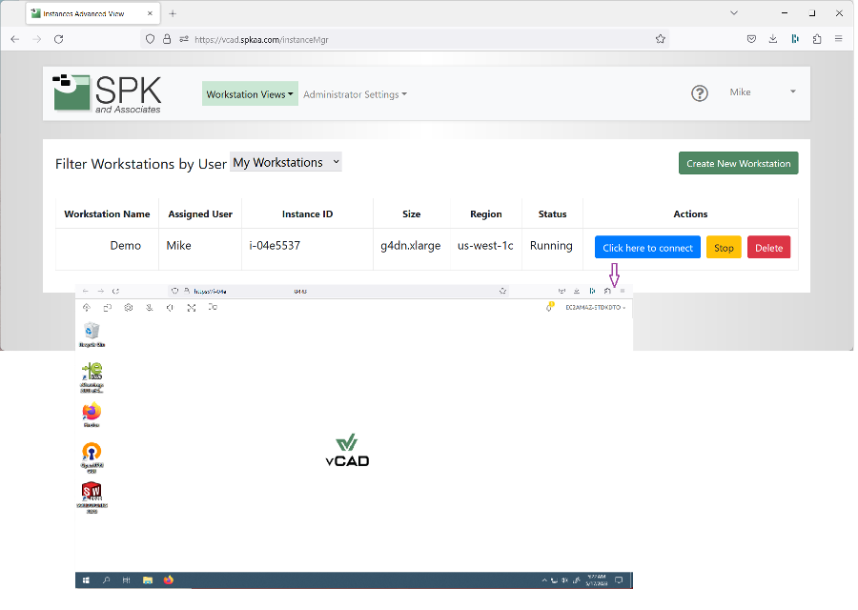Toggle the DCV microphone icon
The width and height of the screenshot is (858, 610).
click(x=150, y=308)
